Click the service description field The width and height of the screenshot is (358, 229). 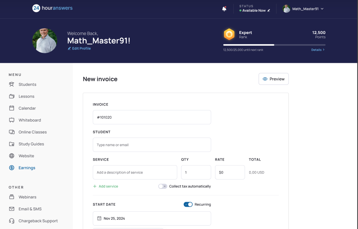point(135,172)
